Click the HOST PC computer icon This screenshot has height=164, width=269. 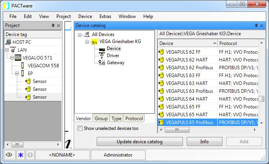click(8, 42)
